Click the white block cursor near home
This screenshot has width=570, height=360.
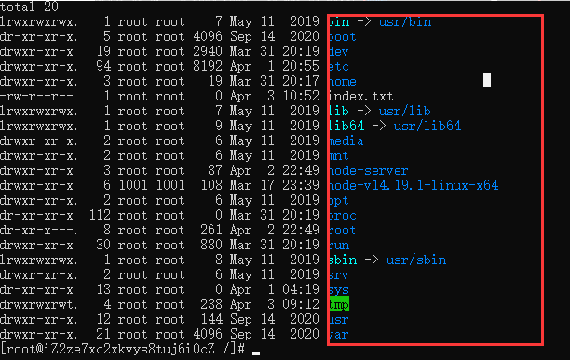click(487, 80)
